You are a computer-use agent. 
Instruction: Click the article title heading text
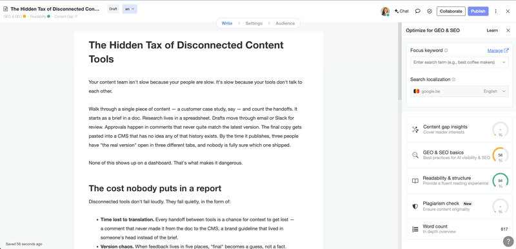pyautogui.click(x=186, y=52)
